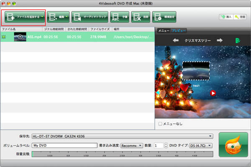Switch to the プレビュー tab

pos(179,31)
